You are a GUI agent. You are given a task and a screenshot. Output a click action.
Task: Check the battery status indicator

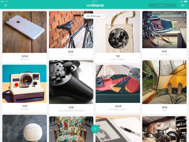pyautogui.click(x=185, y=1)
